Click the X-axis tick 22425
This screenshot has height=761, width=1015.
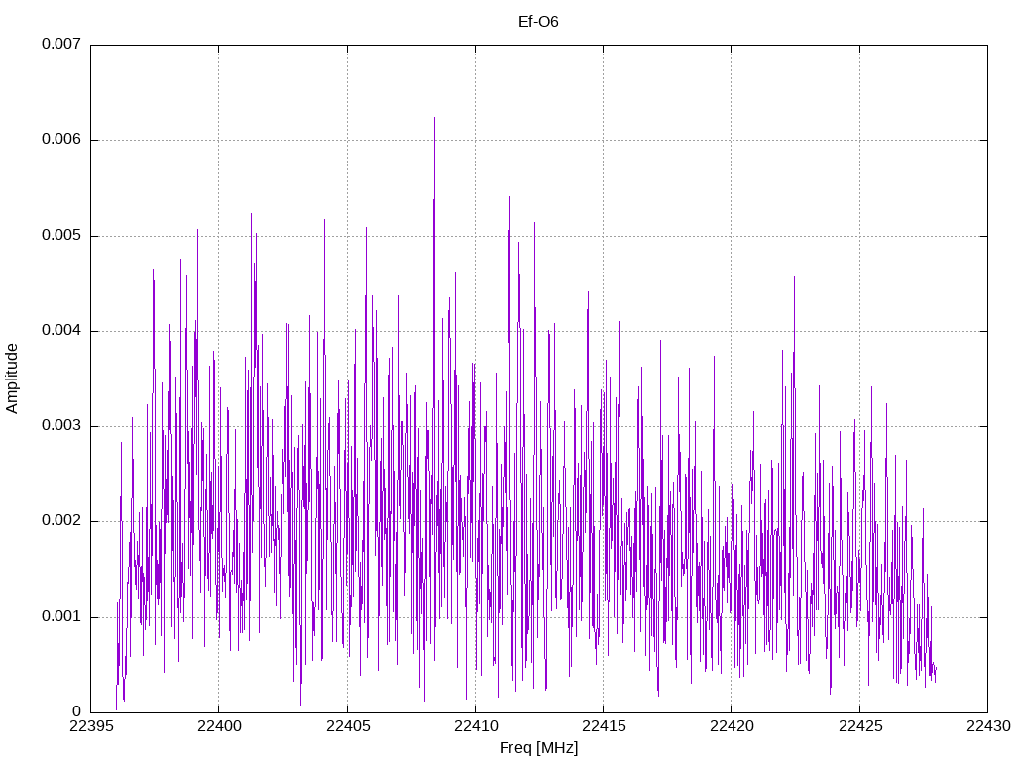[x=859, y=726]
